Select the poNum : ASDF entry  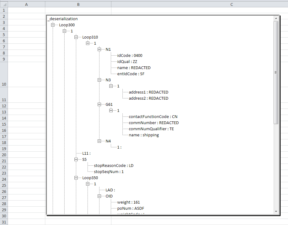click(131, 208)
